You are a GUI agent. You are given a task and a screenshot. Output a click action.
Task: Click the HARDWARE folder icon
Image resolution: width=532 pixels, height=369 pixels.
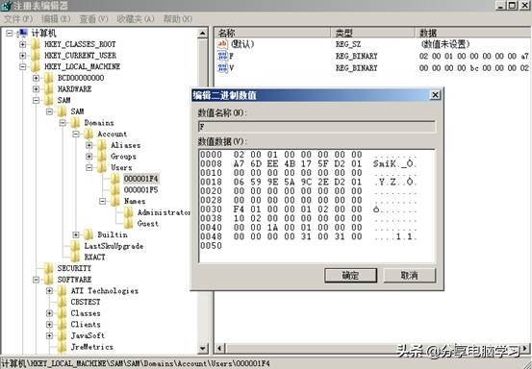(49, 88)
